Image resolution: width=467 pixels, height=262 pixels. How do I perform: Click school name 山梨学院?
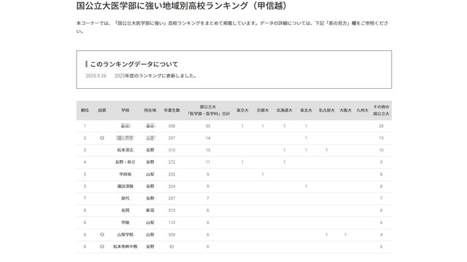pos(126,234)
